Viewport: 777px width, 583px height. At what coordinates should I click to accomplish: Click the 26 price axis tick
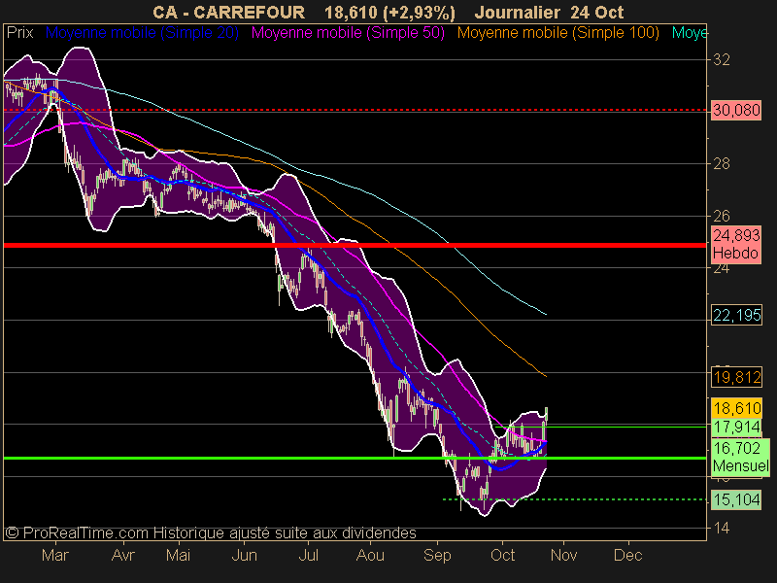click(x=721, y=216)
